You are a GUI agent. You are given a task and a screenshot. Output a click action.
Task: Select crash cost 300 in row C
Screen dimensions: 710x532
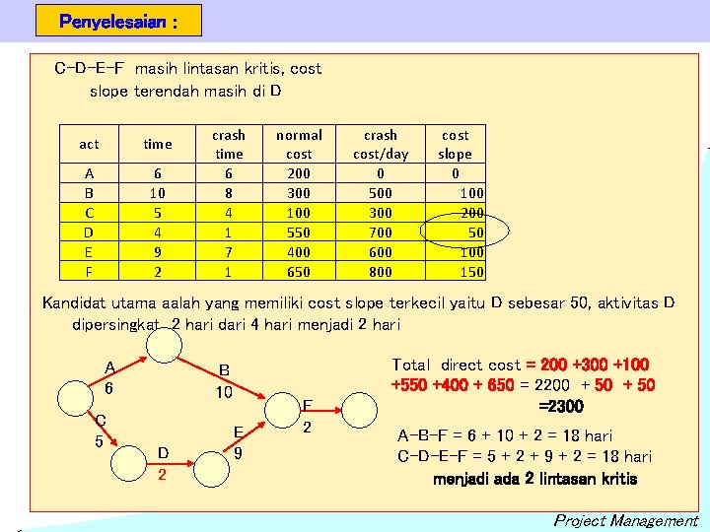pos(381,213)
